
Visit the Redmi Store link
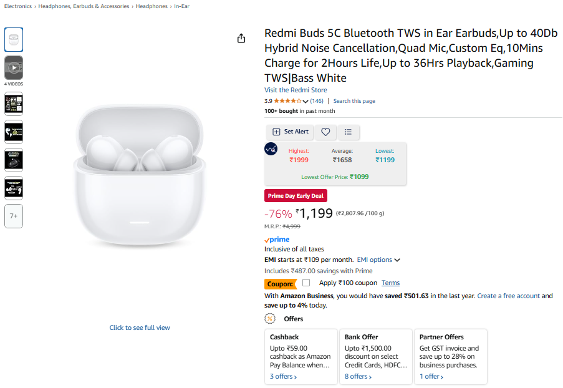296,90
